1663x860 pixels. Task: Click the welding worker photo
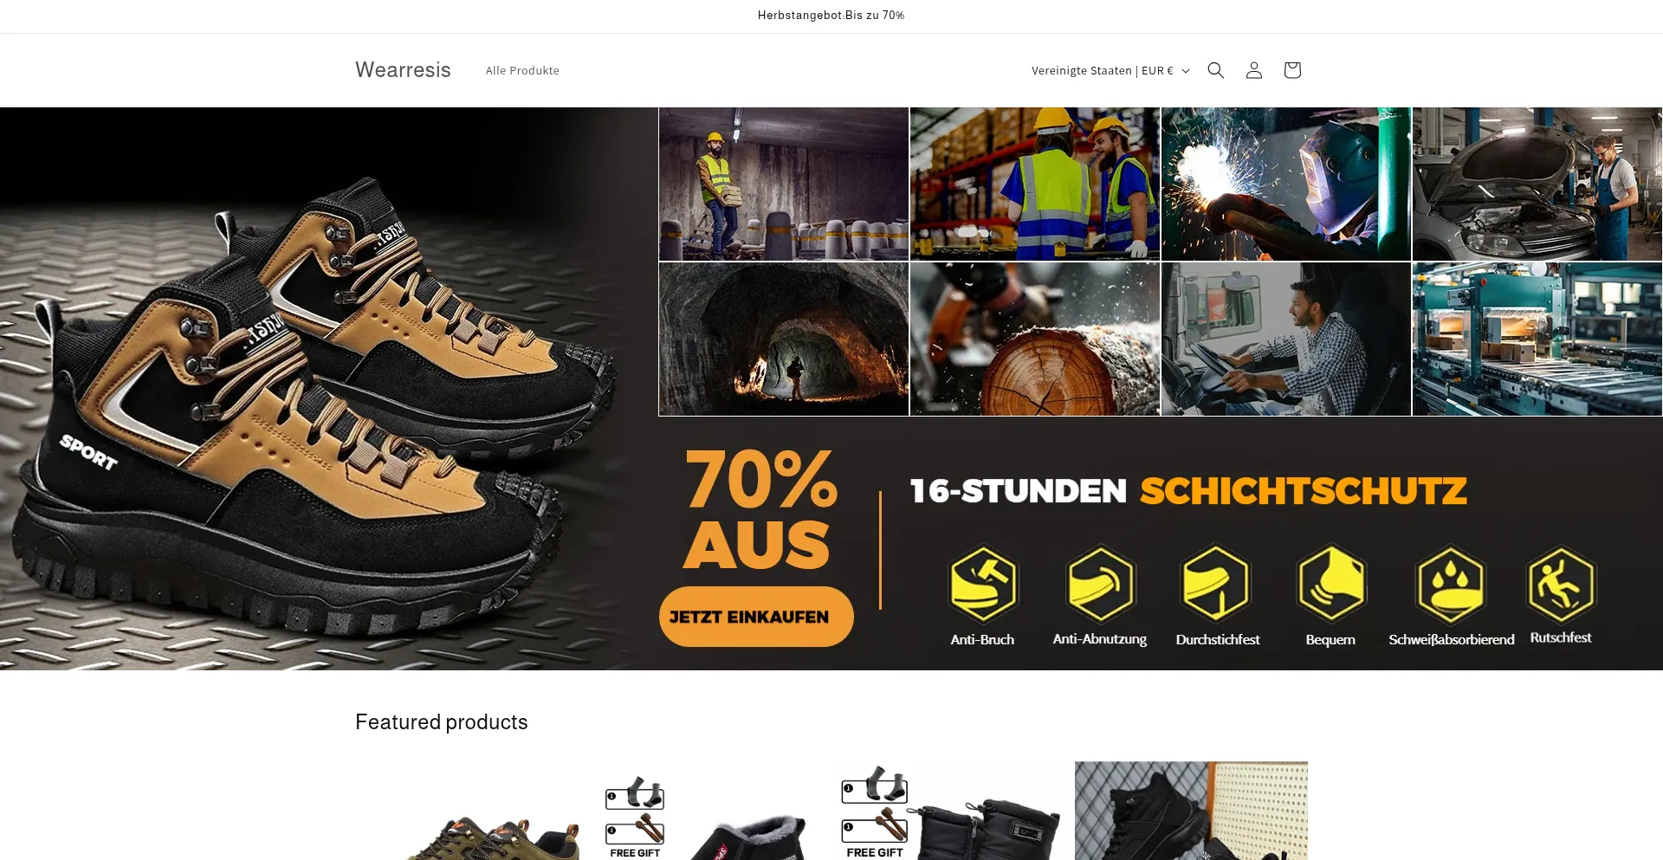(x=1285, y=184)
